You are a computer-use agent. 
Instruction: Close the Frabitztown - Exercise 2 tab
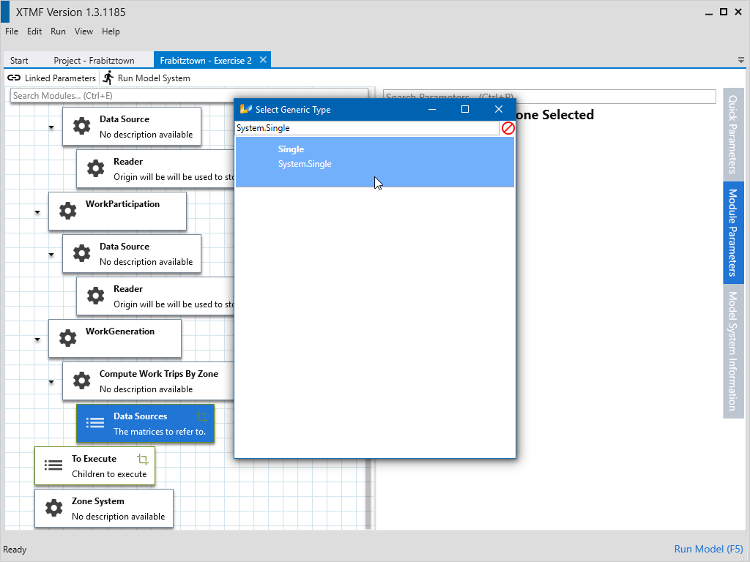pos(264,60)
